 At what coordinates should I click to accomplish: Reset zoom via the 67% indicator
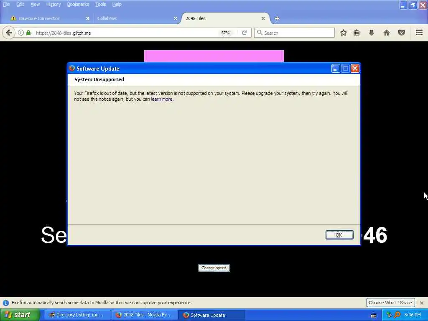click(x=225, y=33)
